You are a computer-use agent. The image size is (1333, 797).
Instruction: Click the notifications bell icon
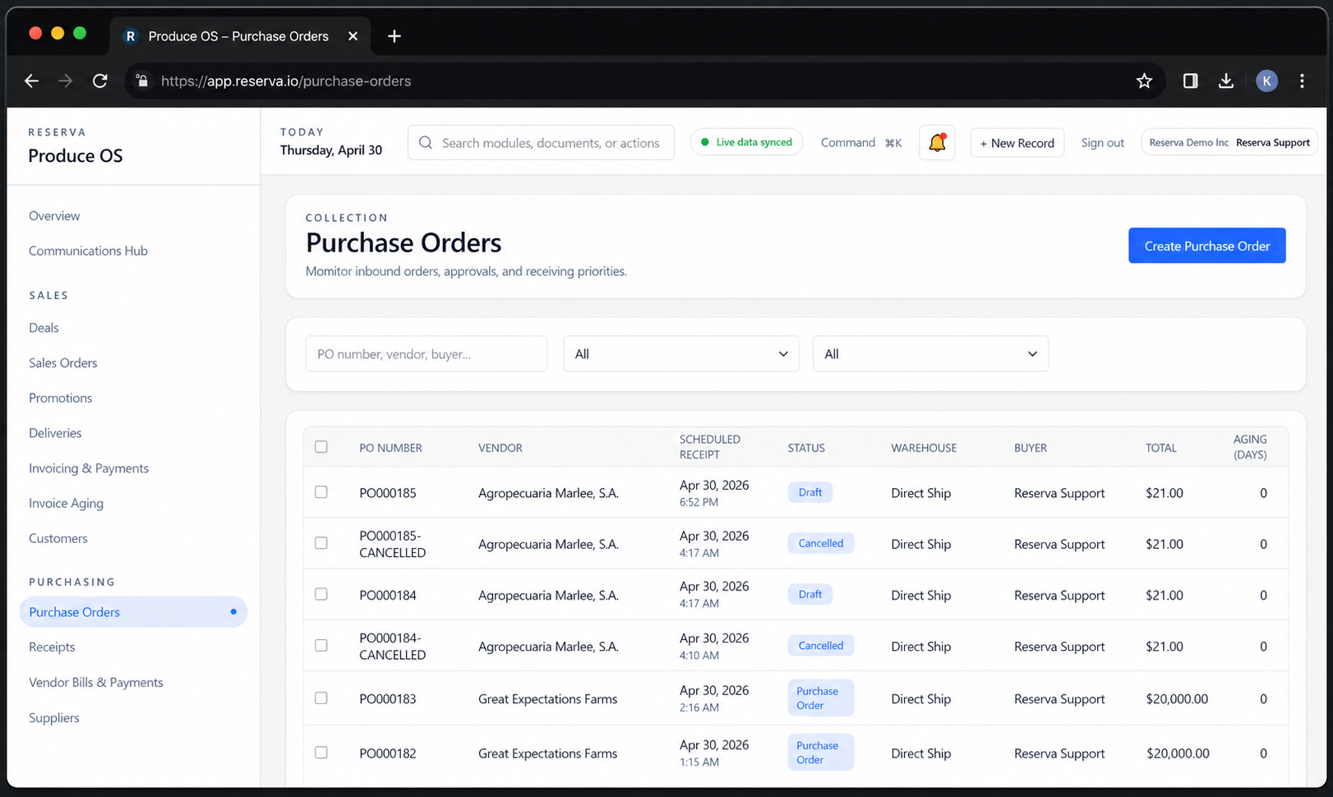937,143
